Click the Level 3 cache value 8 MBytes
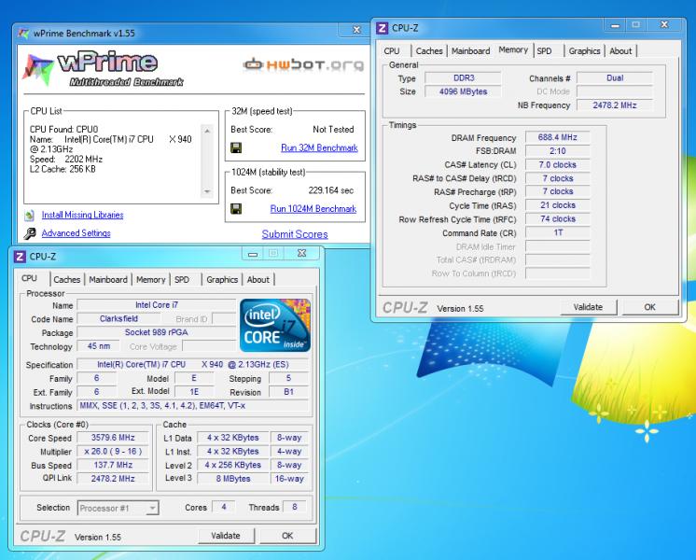The width and height of the screenshot is (696, 560). [233, 478]
